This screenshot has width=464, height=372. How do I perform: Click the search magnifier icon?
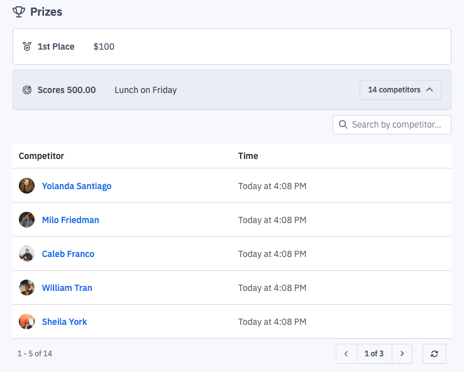click(343, 124)
